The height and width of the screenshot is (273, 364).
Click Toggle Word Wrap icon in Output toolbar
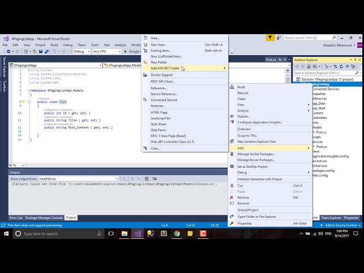[x=154, y=179]
